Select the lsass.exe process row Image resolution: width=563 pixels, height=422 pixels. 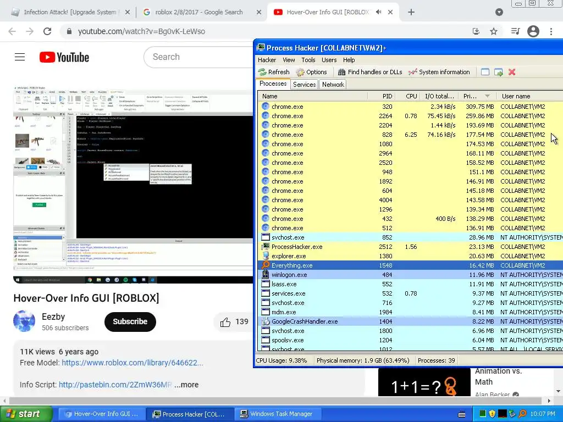[410, 284]
